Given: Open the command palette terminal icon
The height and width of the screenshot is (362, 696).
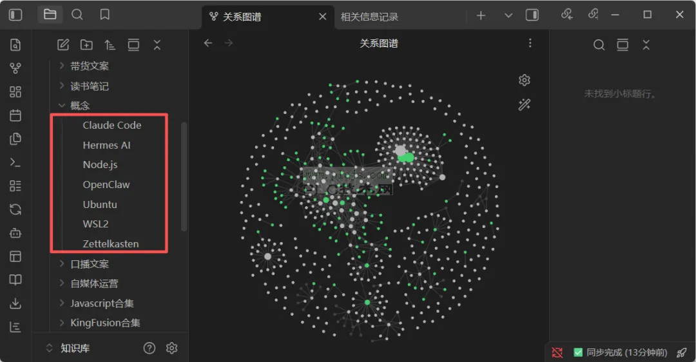Looking at the screenshot, I should (x=15, y=162).
